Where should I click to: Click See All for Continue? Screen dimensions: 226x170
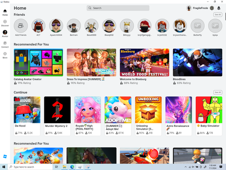pyautogui.click(x=218, y=92)
